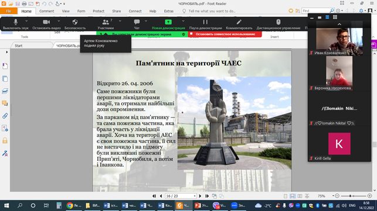Stop sharing via Остановить совместное использование
This screenshot has width=377, height=211.
(225, 34)
